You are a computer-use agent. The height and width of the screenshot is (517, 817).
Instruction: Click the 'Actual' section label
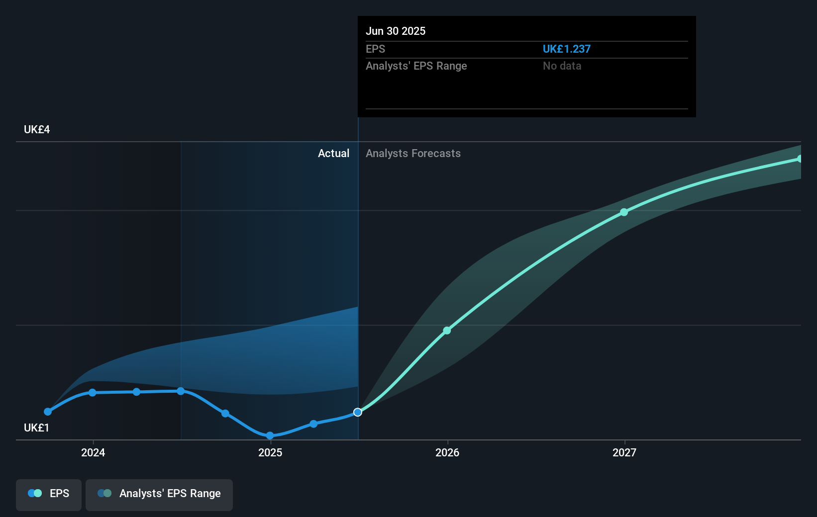click(x=333, y=154)
